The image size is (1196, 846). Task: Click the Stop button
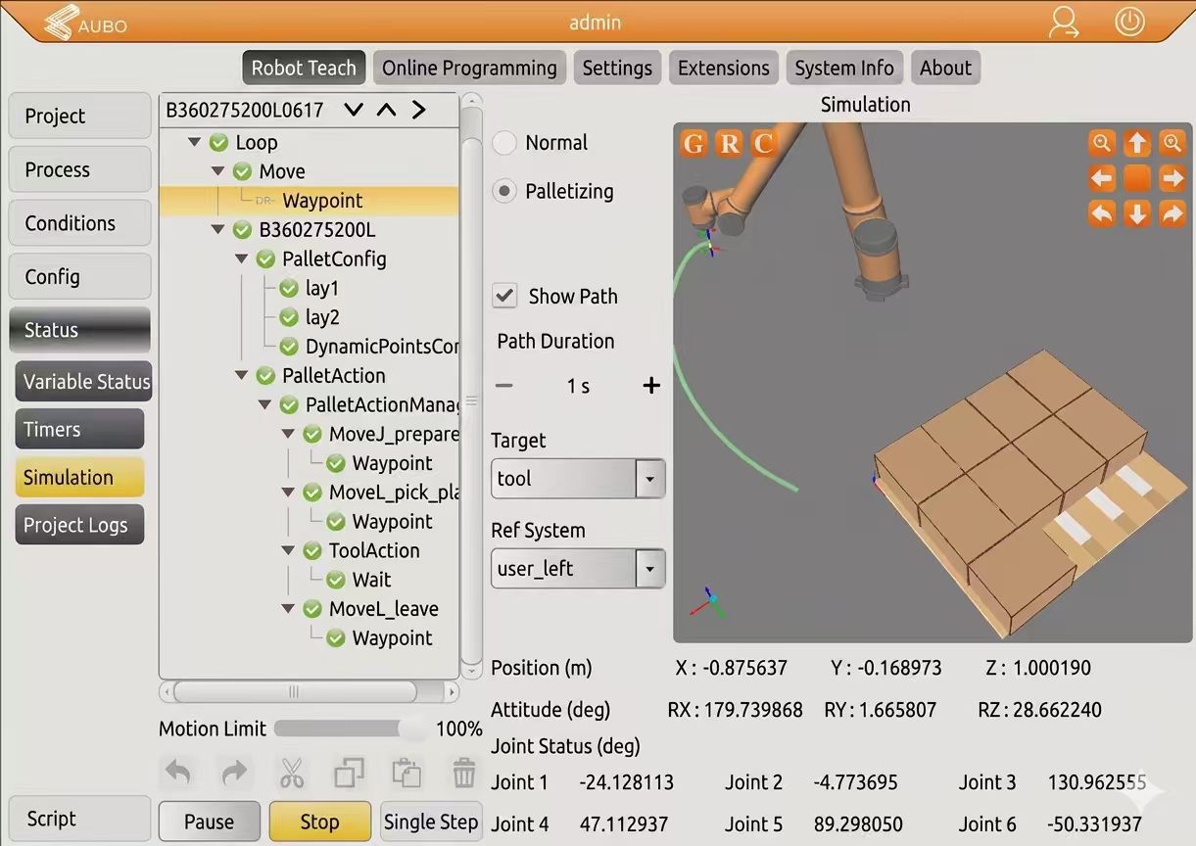(x=319, y=822)
